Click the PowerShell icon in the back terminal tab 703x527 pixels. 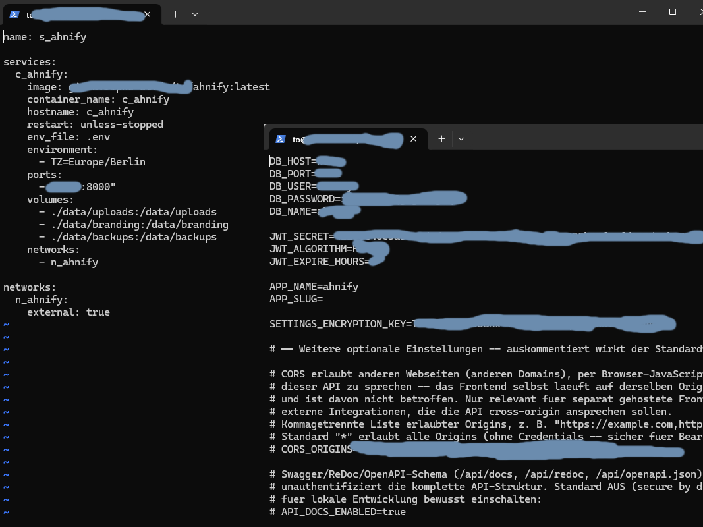14,14
